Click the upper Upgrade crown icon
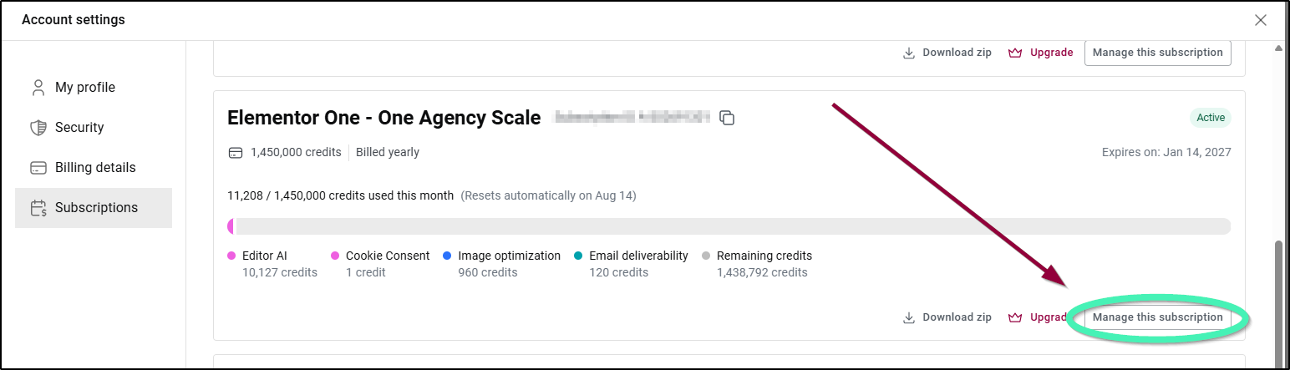The height and width of the screenshot is (370, 1290). click(1016, 53)
